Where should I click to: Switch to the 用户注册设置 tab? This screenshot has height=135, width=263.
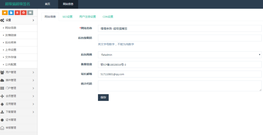pyautogui.click(x=87, y=17)
